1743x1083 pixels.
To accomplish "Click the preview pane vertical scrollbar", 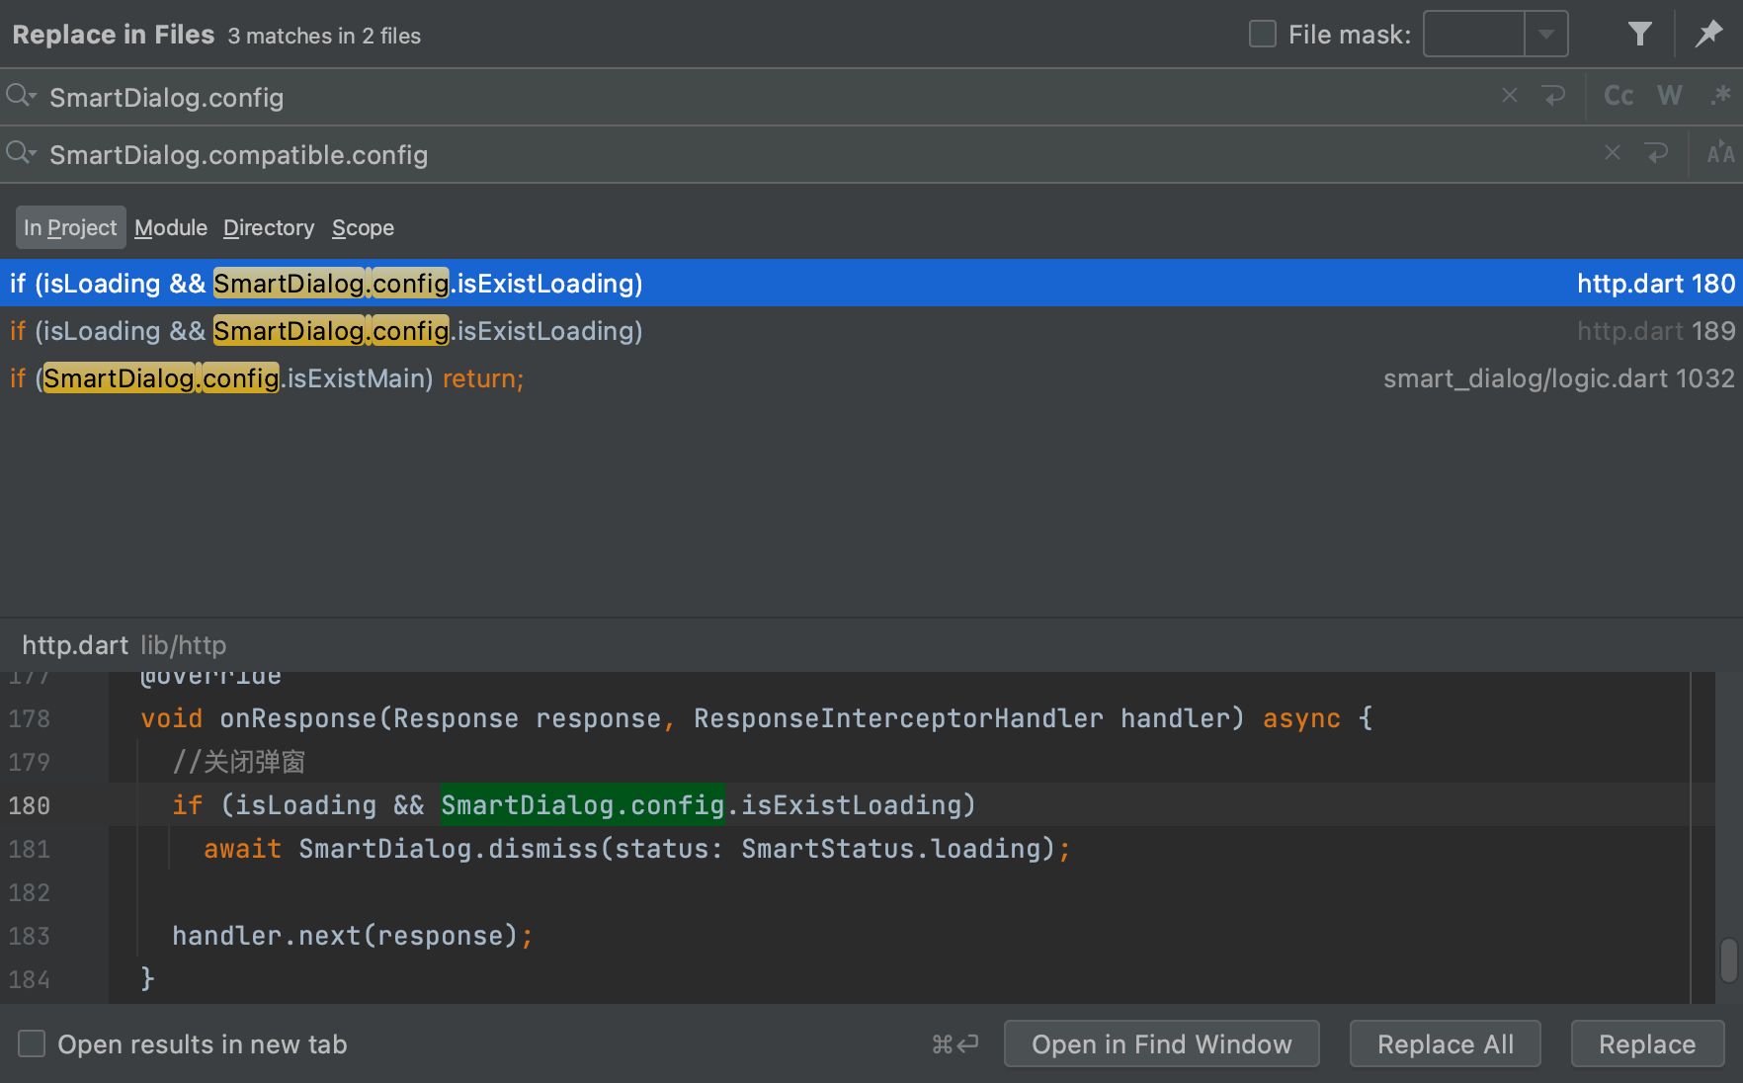I will pyautogui.click(x=1728, y=960).
